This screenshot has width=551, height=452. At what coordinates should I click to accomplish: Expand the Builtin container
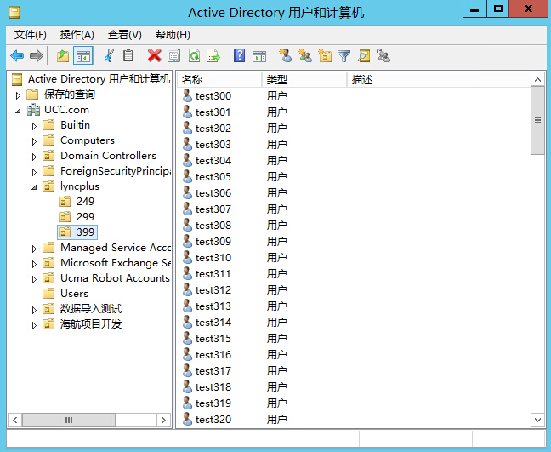(34, 126)
